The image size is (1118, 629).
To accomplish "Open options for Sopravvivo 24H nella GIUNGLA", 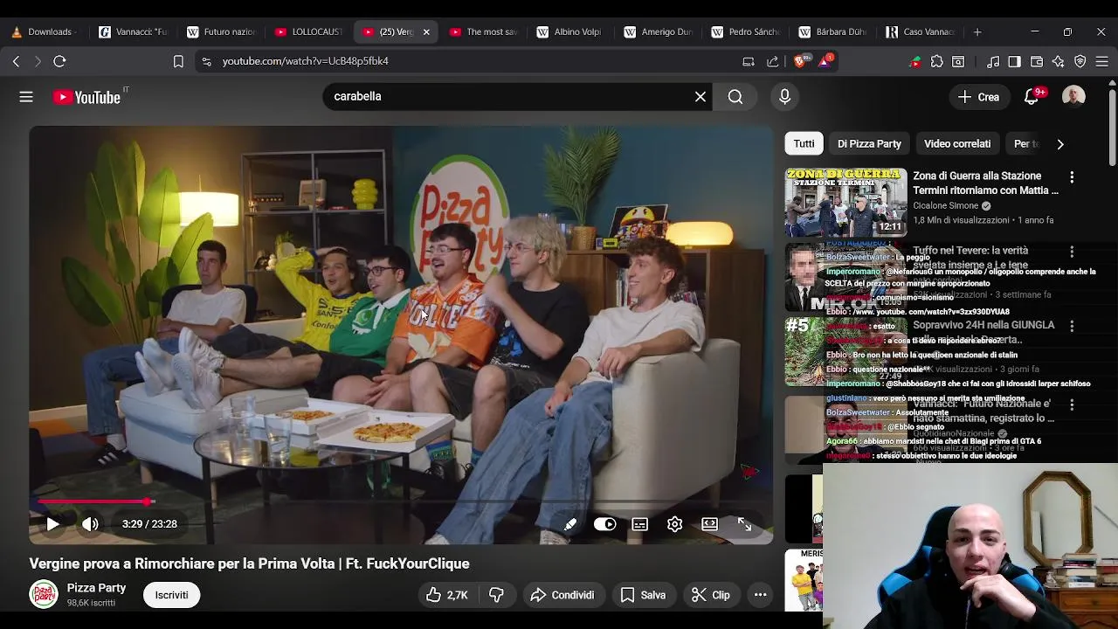I will [1072, 326].
